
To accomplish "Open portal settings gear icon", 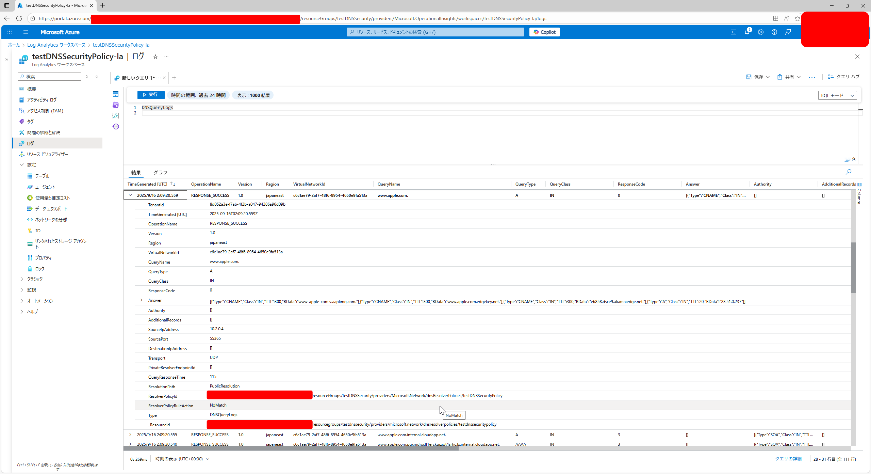I will [x=761, y=32].
